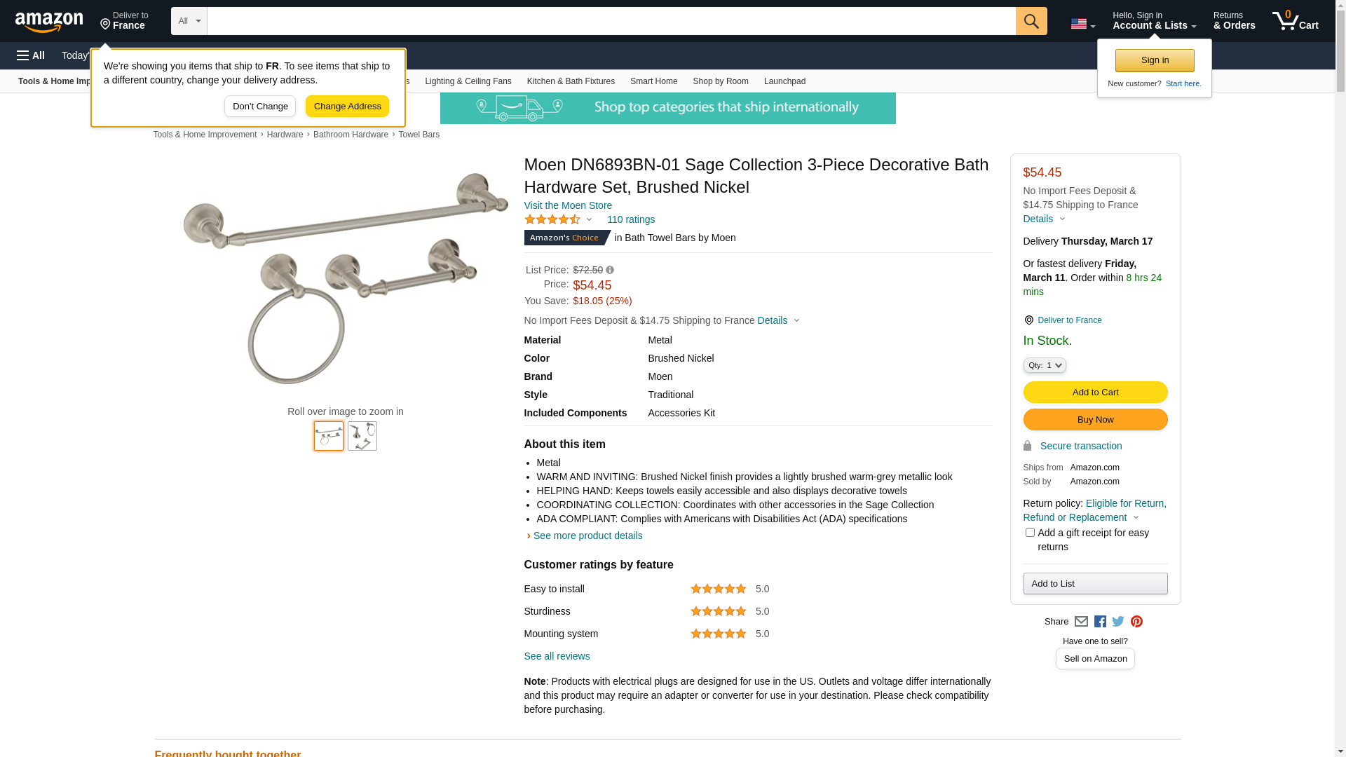
Task: Click the list price info icon
Action: click(x=610, y=271)
